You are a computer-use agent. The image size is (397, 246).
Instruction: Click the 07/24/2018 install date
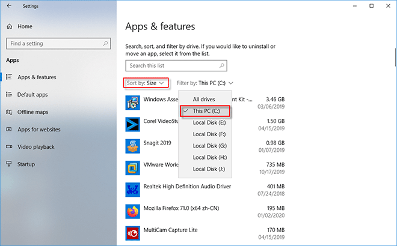pyautogui.click(x=271, y=194)
